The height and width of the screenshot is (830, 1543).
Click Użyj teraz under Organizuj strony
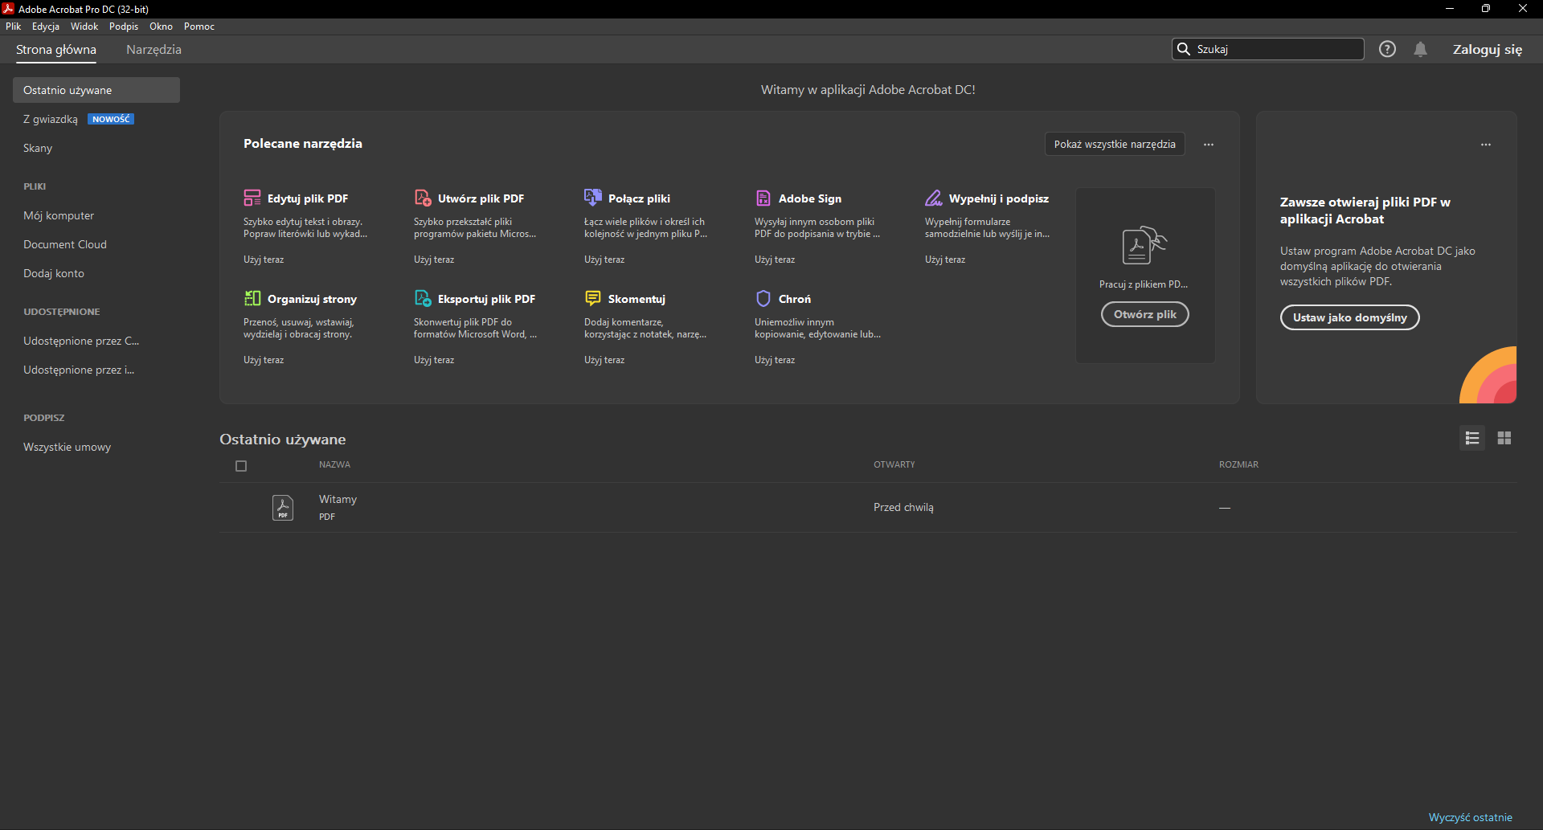(x=264, y=360)
